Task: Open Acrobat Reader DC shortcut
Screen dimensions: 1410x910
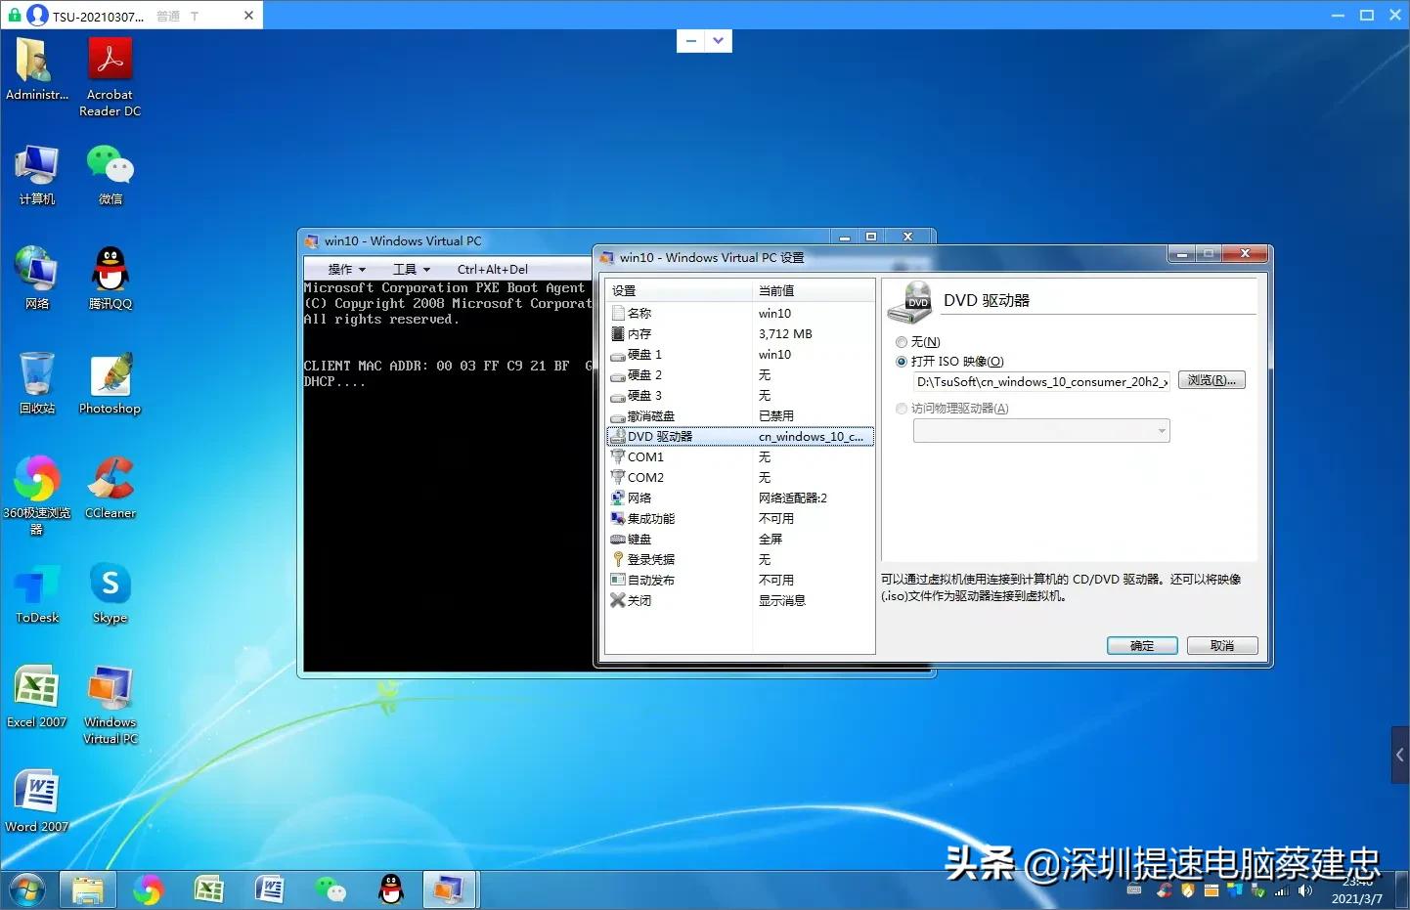Action: pos(110,64)
